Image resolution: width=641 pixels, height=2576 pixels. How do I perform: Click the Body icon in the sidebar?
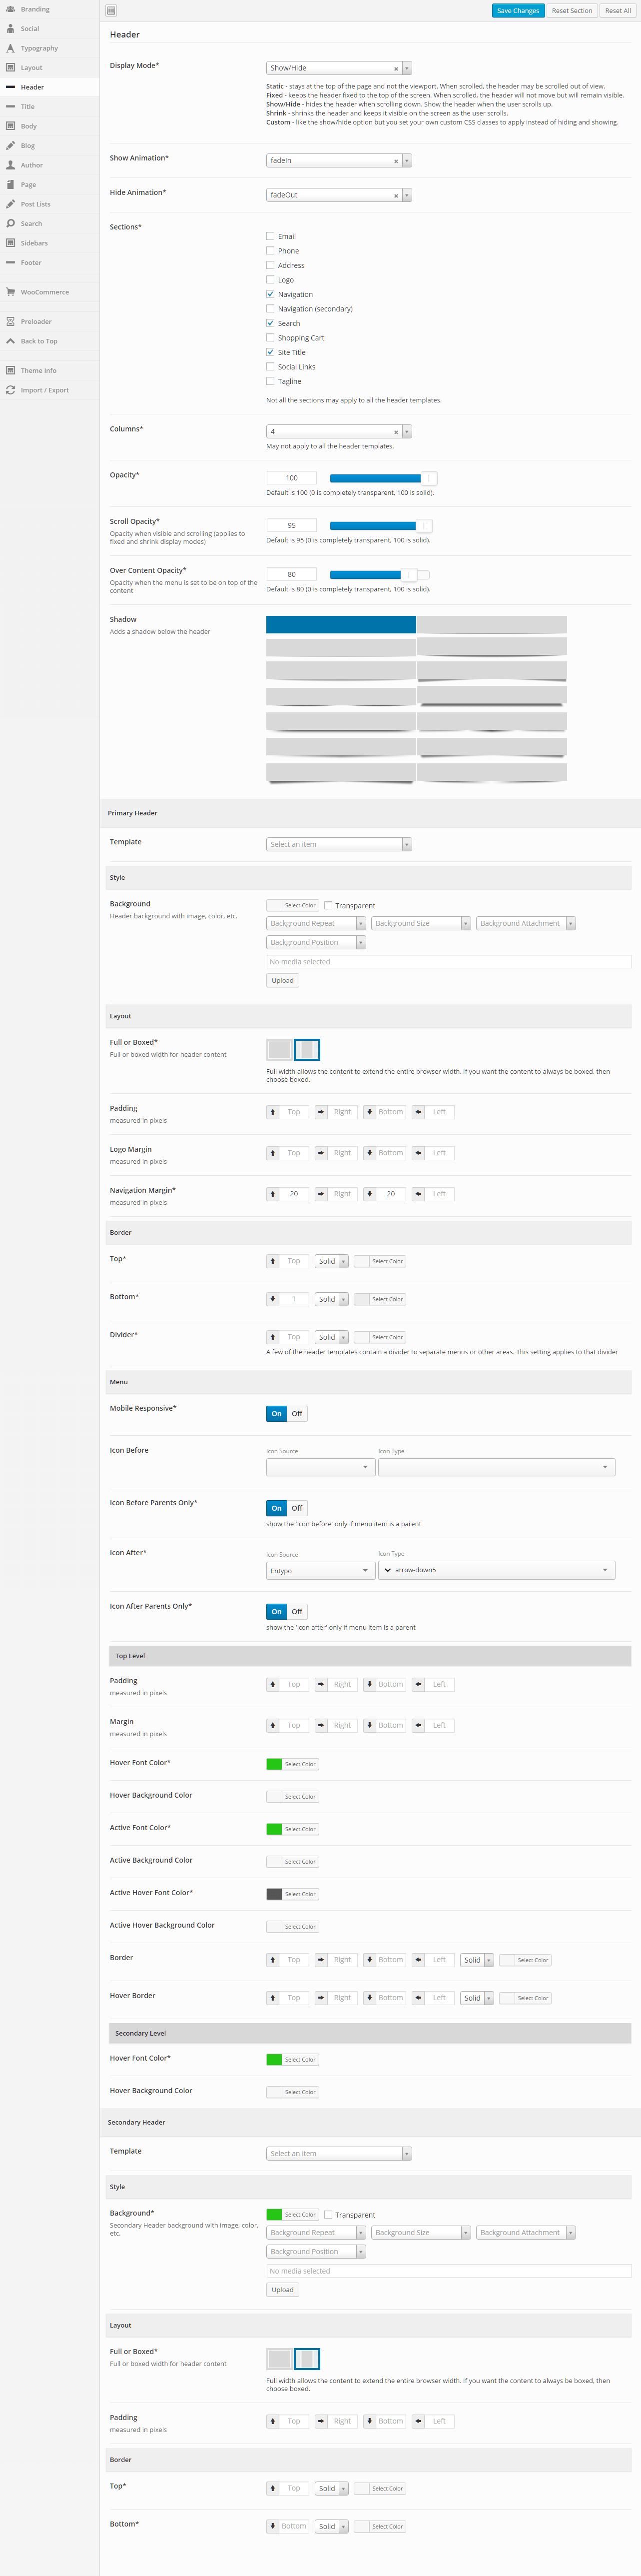[x=10, y=126]
